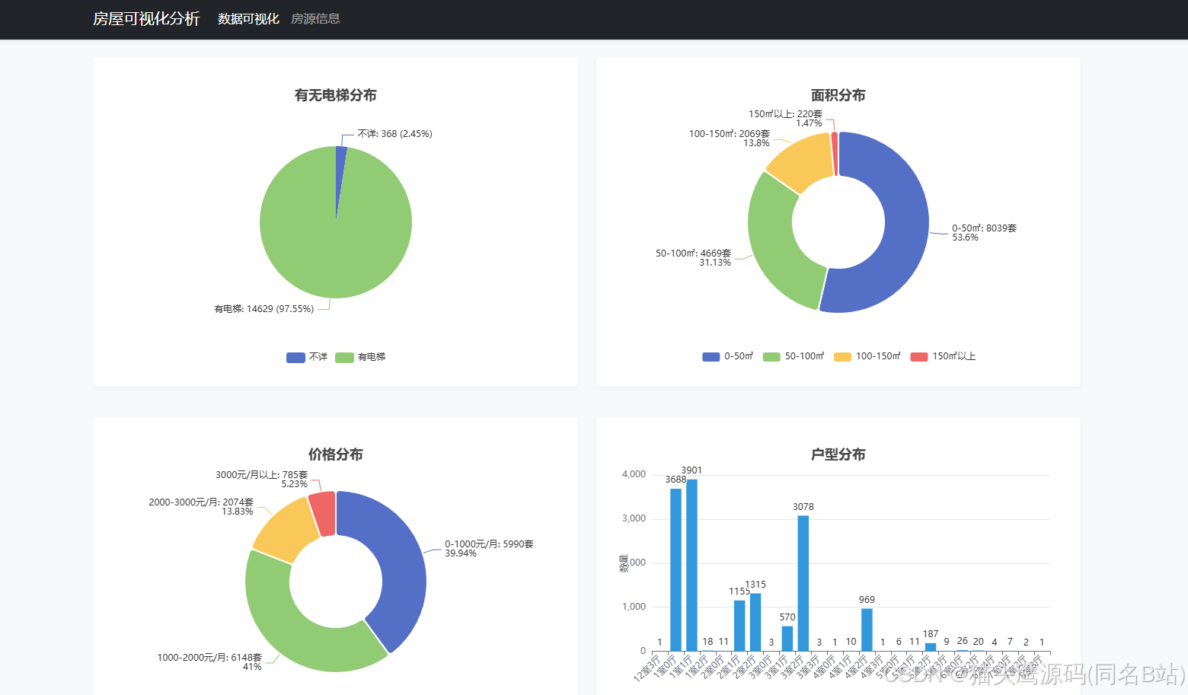
Task: Click the 3,000 y-axis label
Action: pyautogui.click(x=634, y=518)
